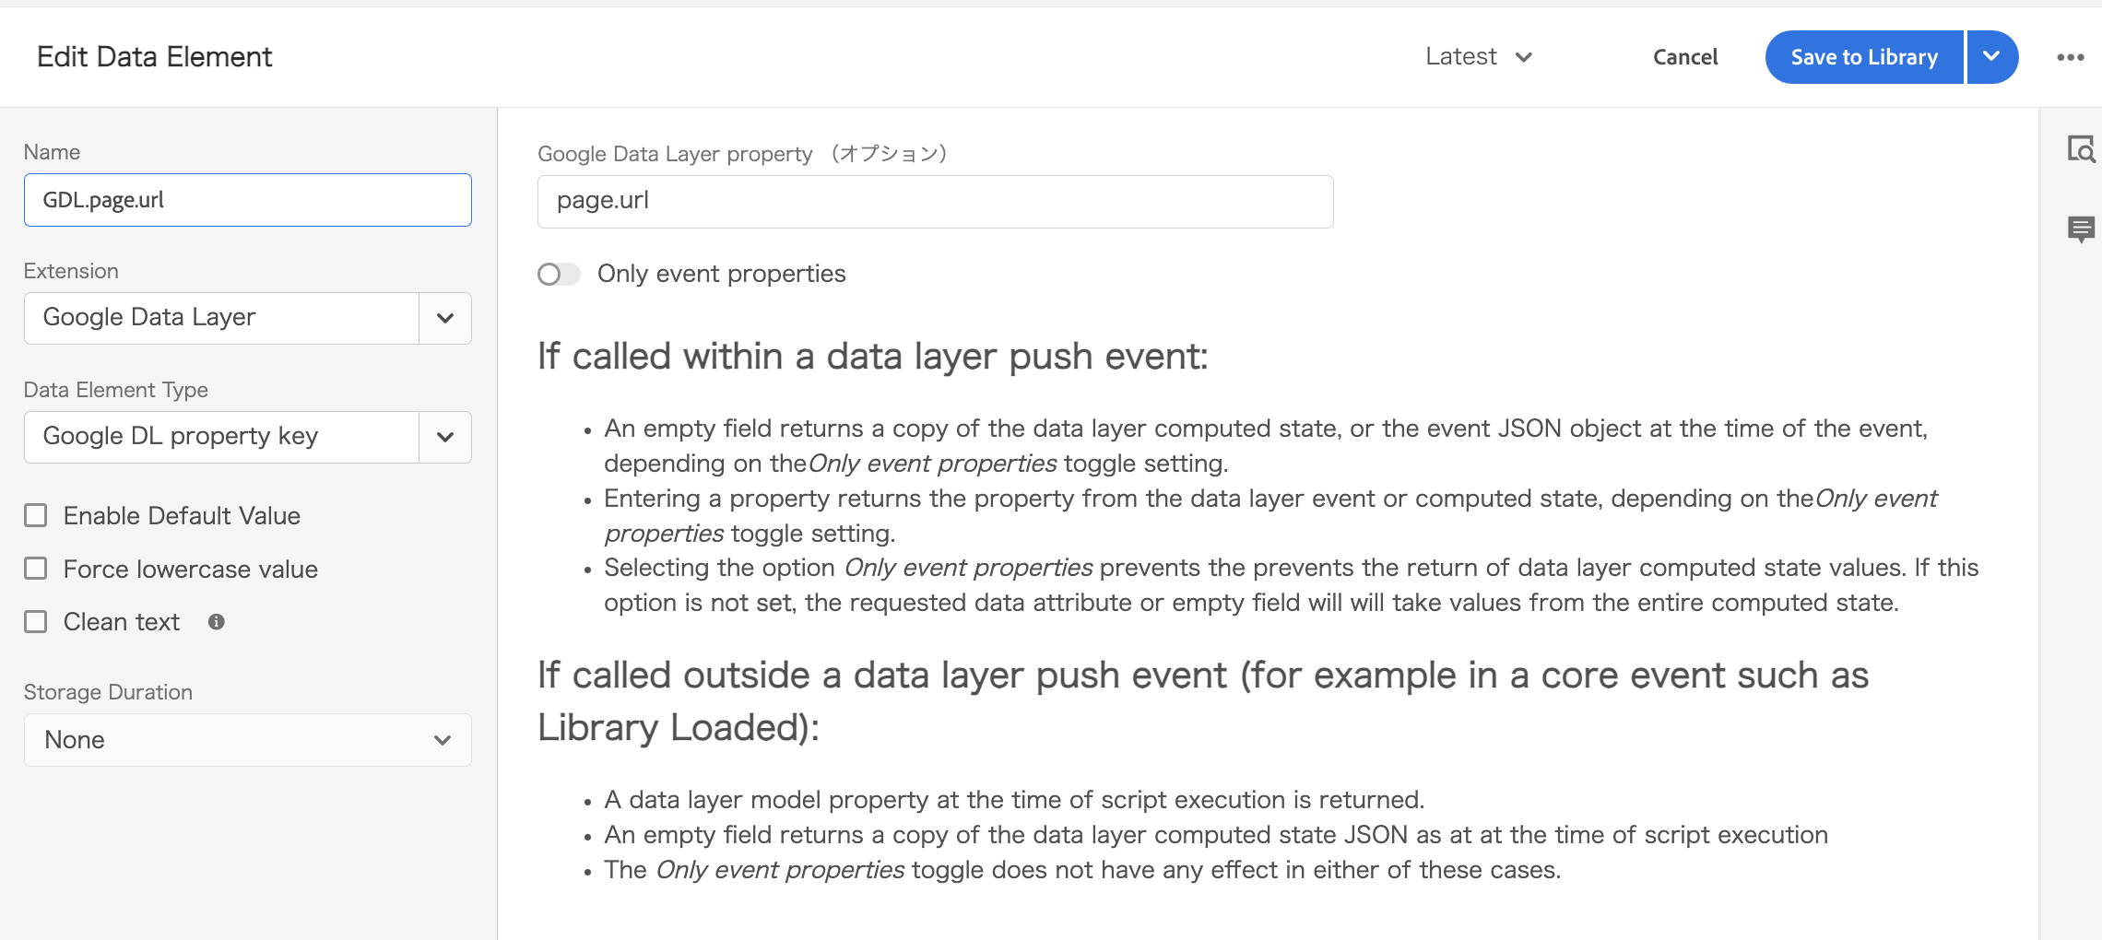Click the Google Data Layer property field

(x=935, y=202)
